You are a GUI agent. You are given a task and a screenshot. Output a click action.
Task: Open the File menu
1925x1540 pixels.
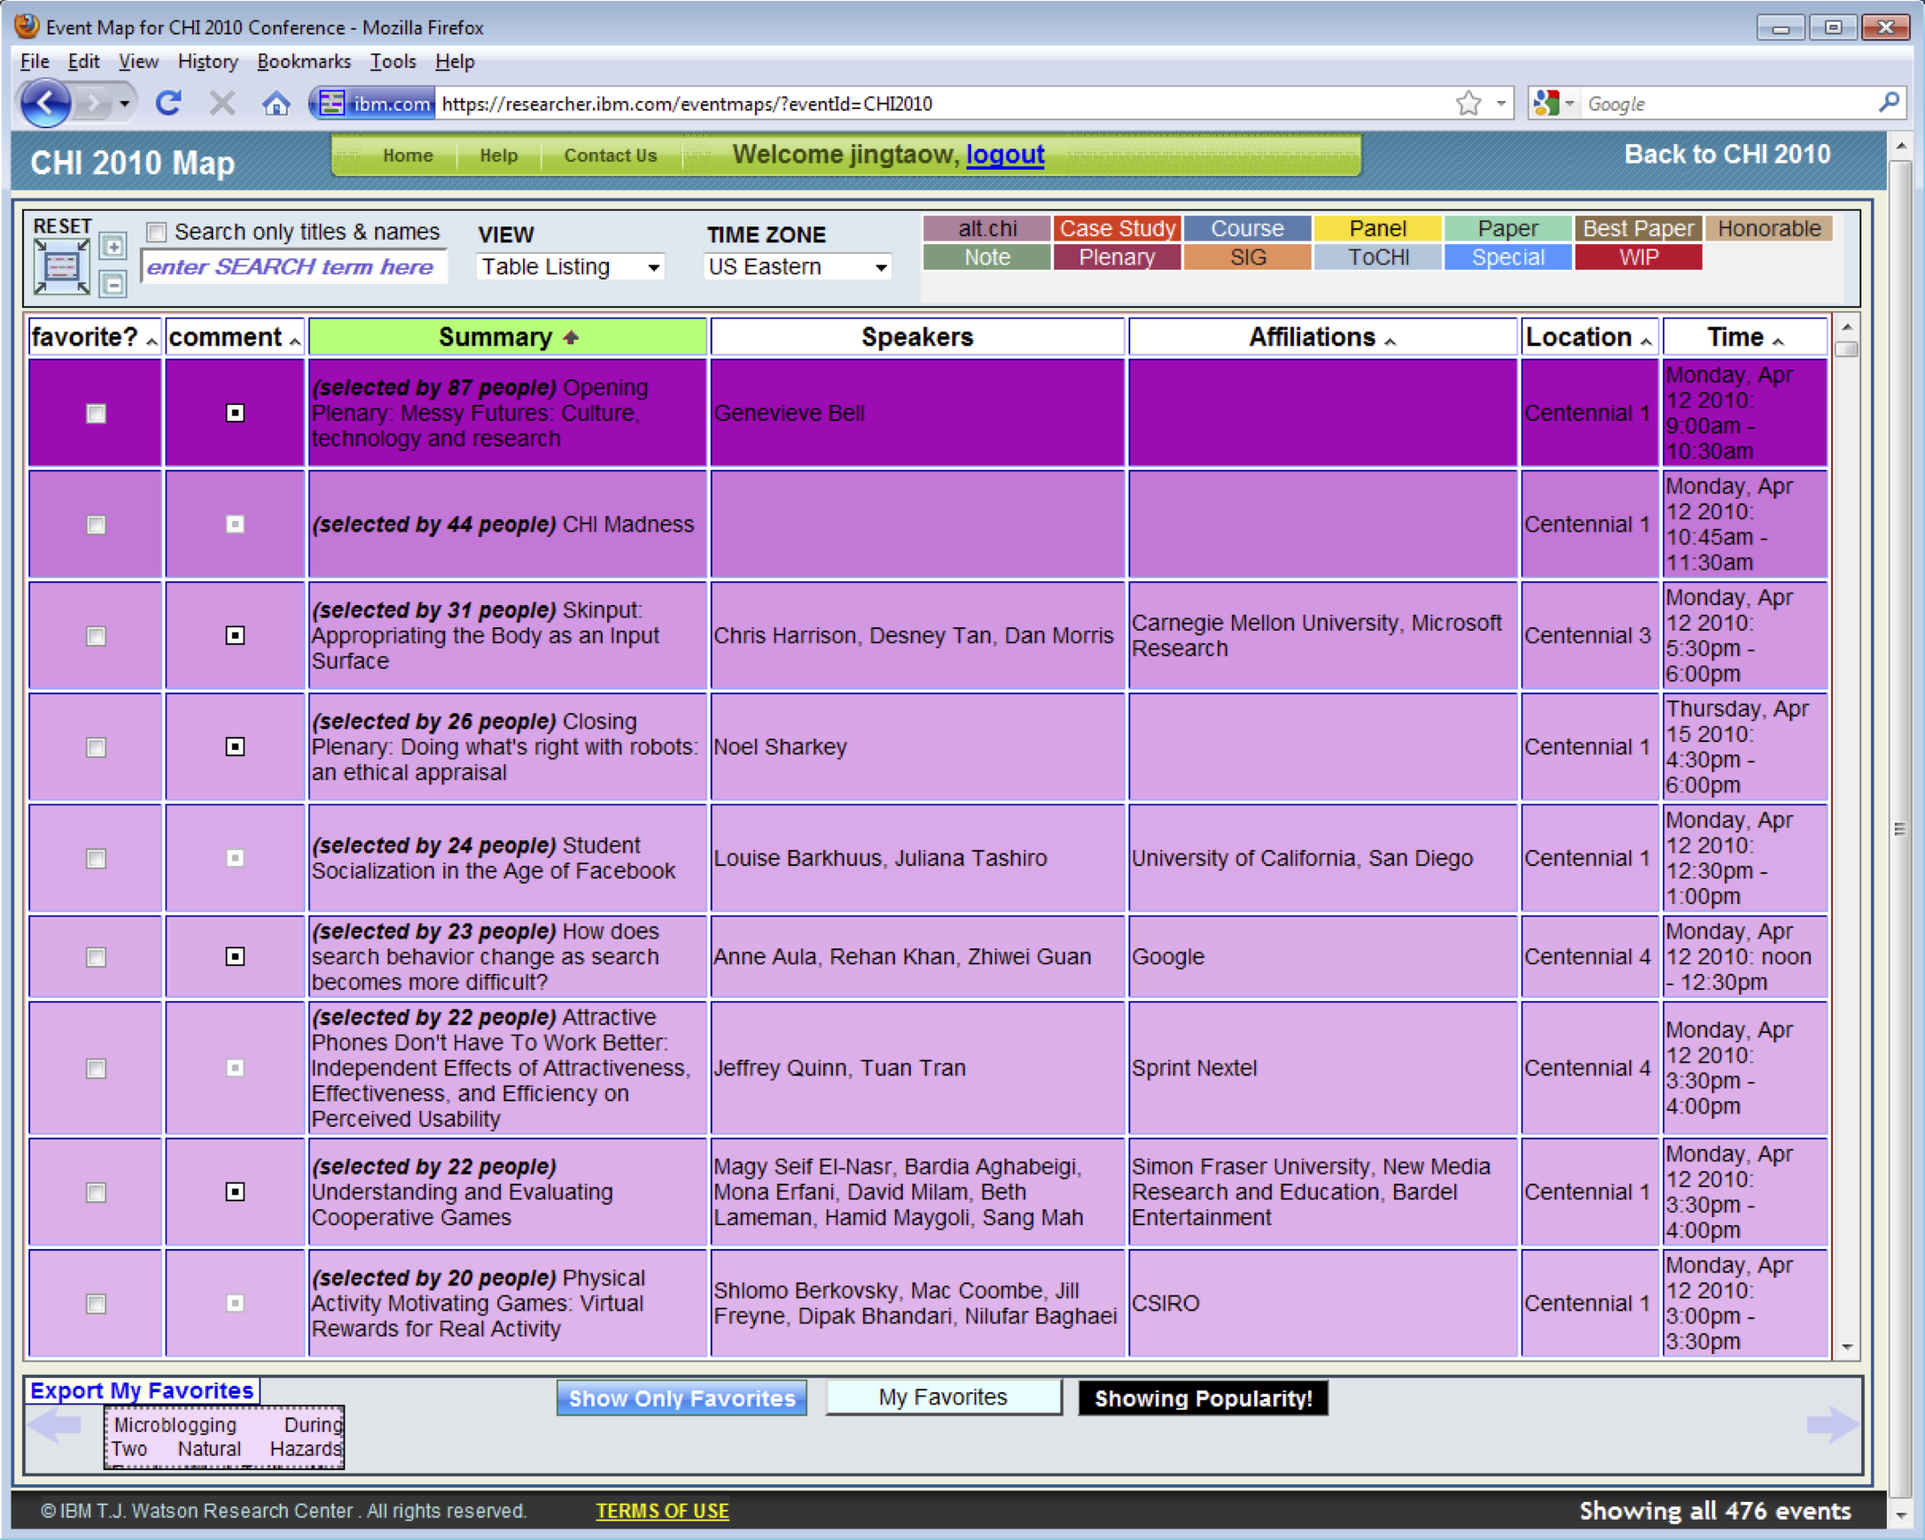pyautogui.click(x=35, y=62)
